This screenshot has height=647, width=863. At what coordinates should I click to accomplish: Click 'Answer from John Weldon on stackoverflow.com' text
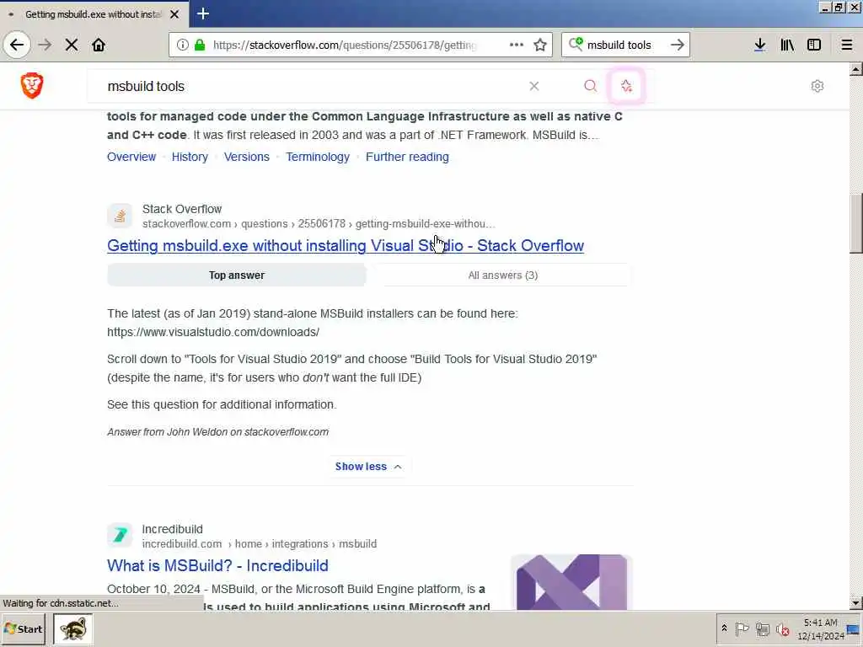[x=218, y=432]
